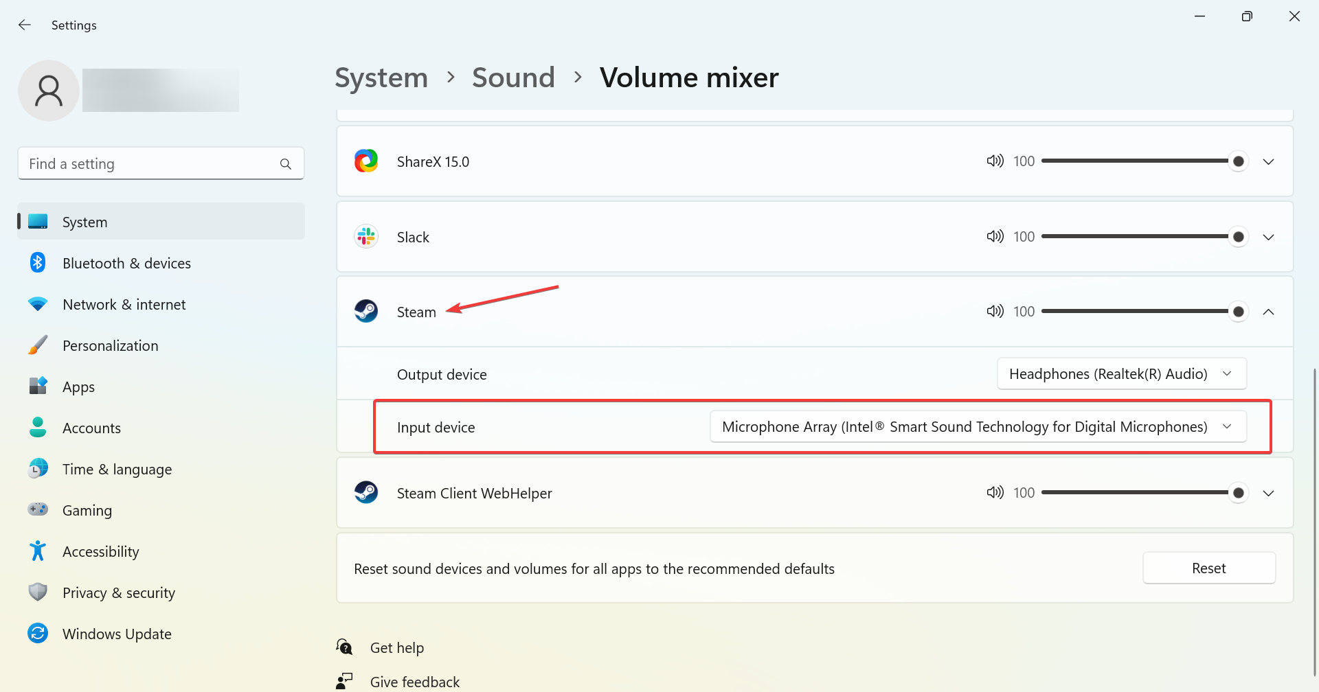Open Accessibility settings
The width and height of the screenshot is (1319, 692).
click(x=161, y=551)
